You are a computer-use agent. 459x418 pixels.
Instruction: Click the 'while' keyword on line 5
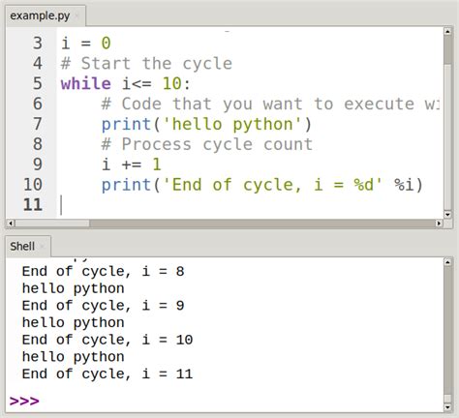pyautogui.click(x=86, y=84)
